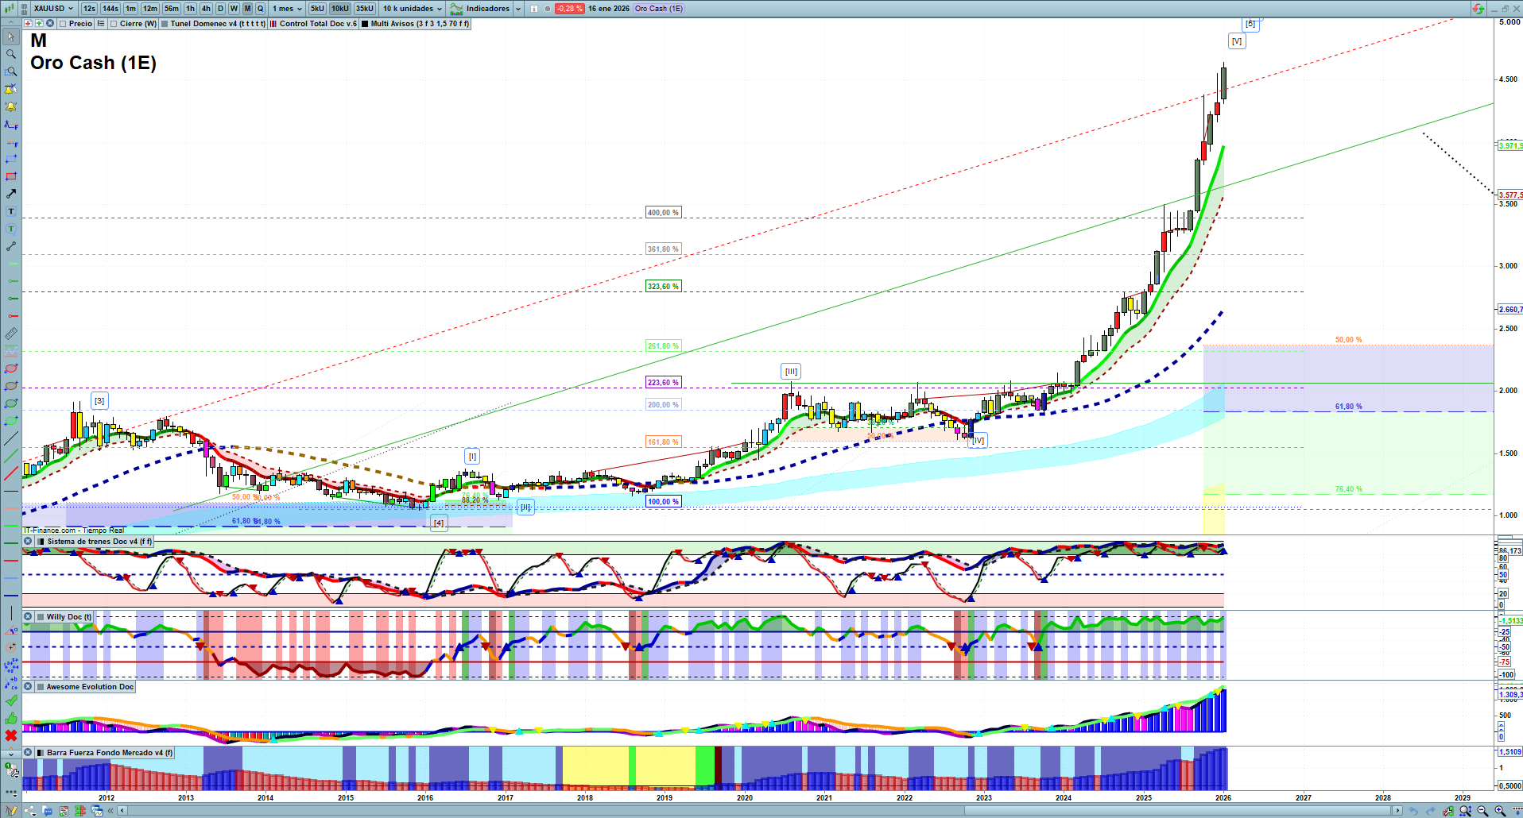
Task: Click the red X delete-objects icon
Action: point(11,735)
